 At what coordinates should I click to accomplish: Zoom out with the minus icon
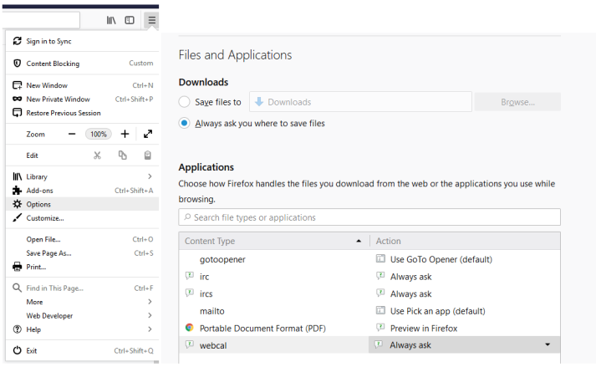(x=72, y=134)
